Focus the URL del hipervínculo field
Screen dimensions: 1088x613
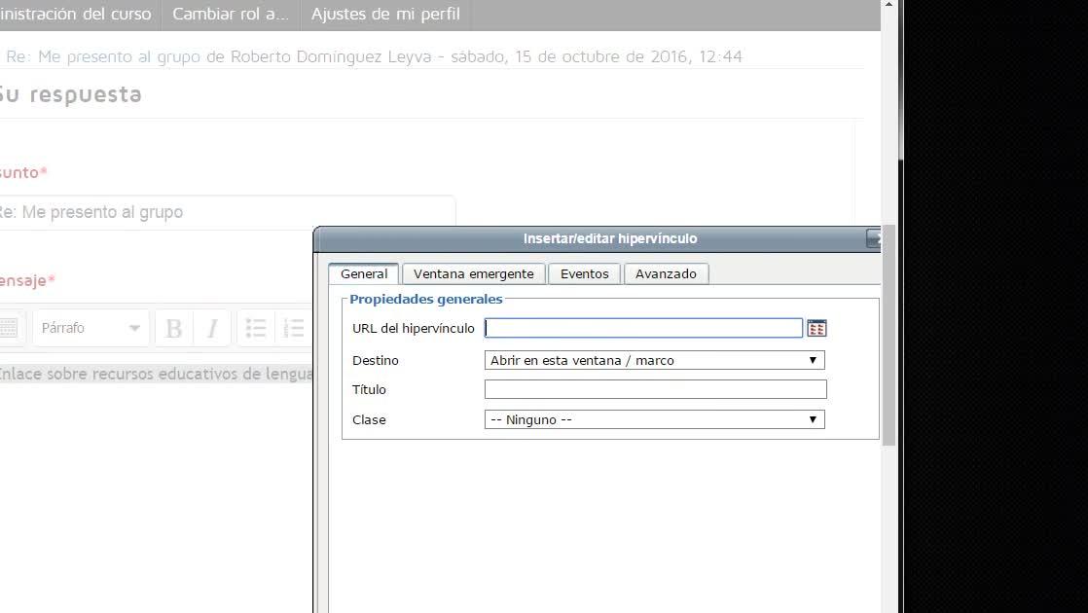[x=643, y=328]
